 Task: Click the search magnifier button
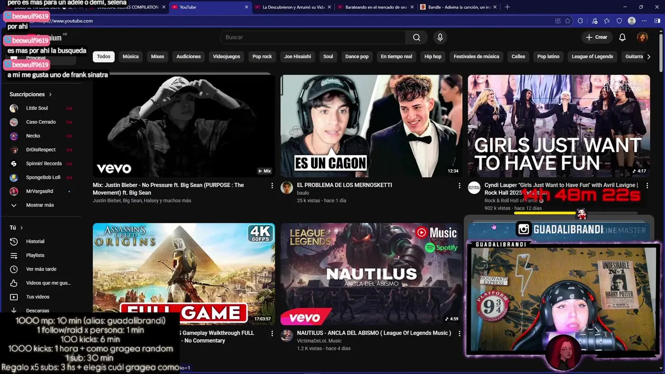(416, 37)
